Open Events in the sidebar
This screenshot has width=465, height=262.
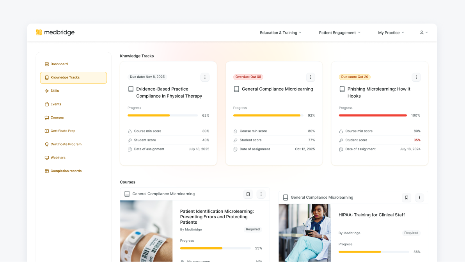74,104
